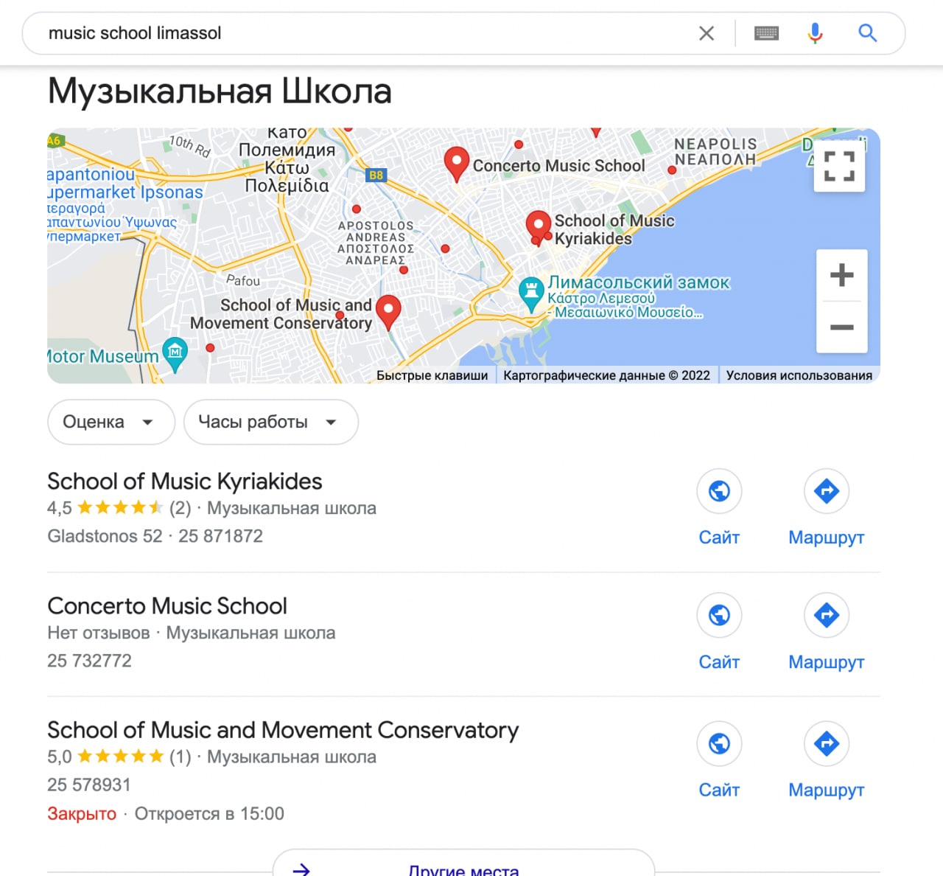Screen dimensions: 943x876
Task: Start voice search with microphone icon
Action: [815, 33]
